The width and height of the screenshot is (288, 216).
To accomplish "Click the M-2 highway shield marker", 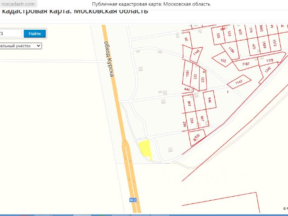I will click(x=133, y=199).
